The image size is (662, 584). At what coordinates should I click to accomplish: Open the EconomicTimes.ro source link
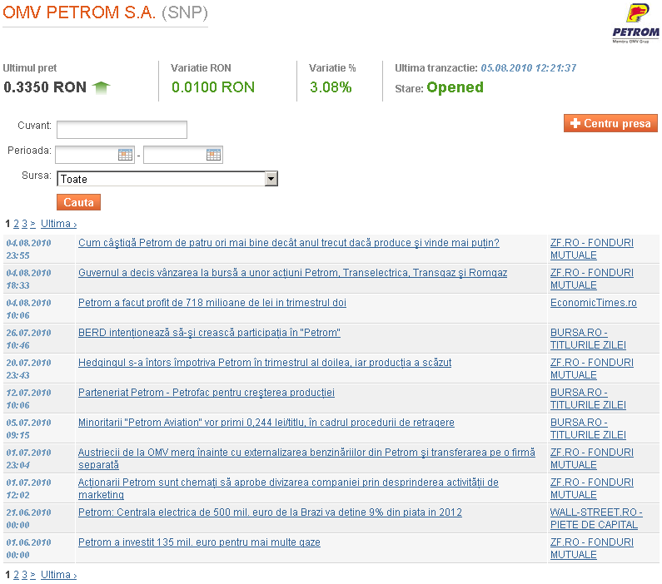coord(593,303)
